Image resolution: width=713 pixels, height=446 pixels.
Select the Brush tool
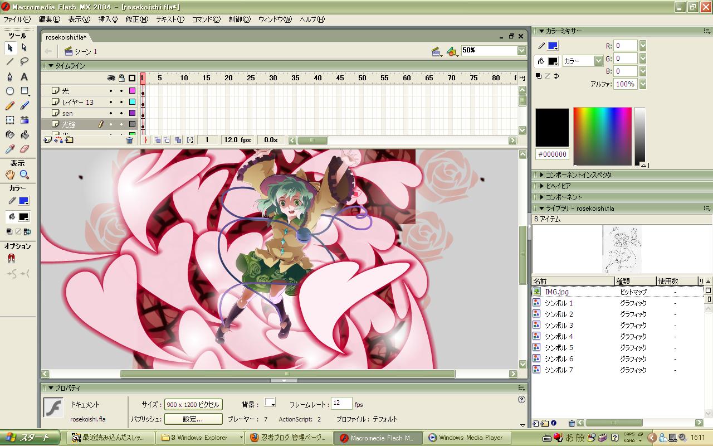coord(25,106)
